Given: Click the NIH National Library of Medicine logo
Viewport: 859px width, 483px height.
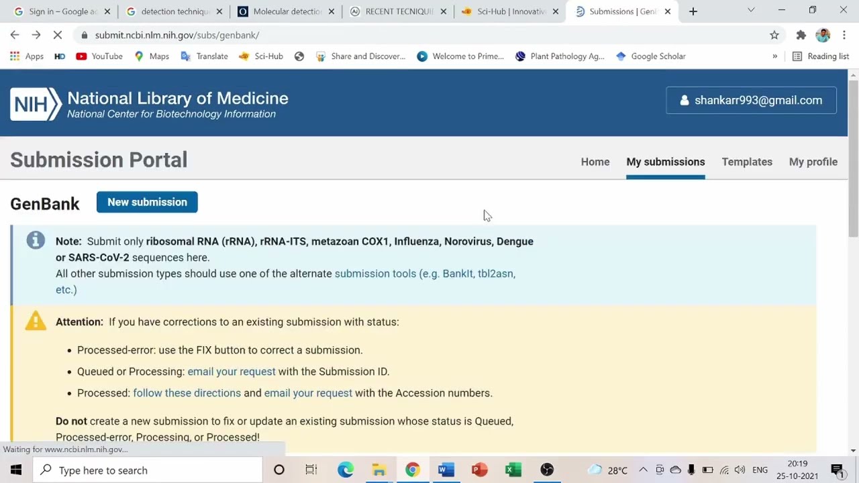Looking at the screenshot, I should [149, 104].
